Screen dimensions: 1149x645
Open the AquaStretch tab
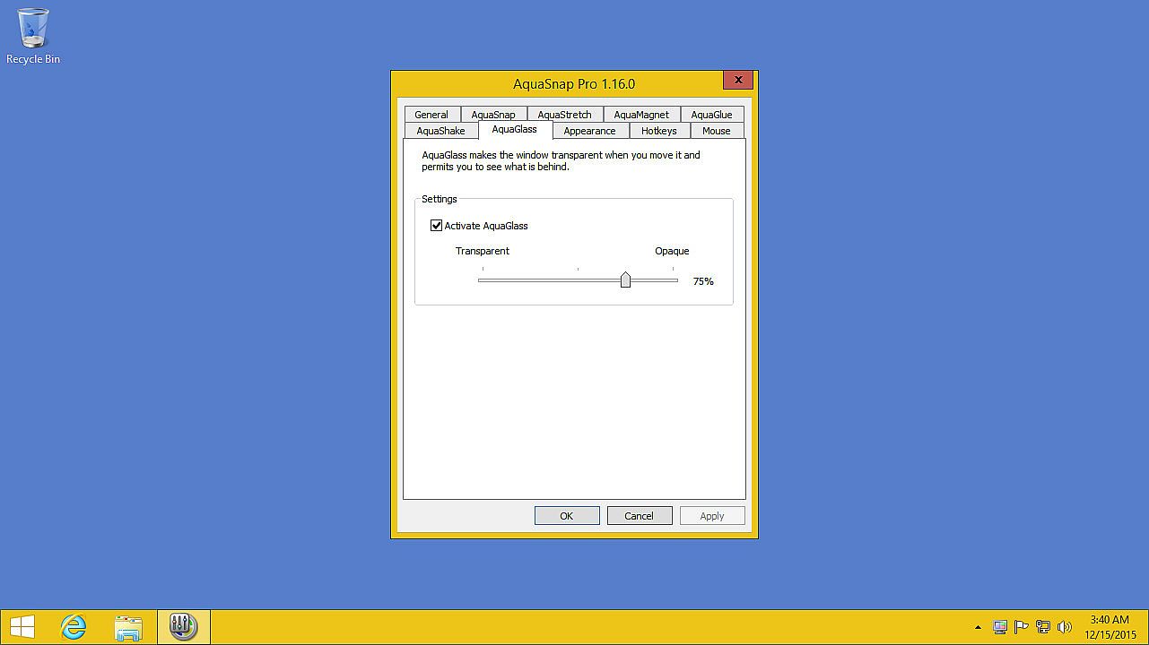tap(565, 115)
